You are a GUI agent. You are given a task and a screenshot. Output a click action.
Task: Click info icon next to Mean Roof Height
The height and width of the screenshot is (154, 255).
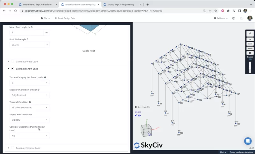click(x=32, y=27)
